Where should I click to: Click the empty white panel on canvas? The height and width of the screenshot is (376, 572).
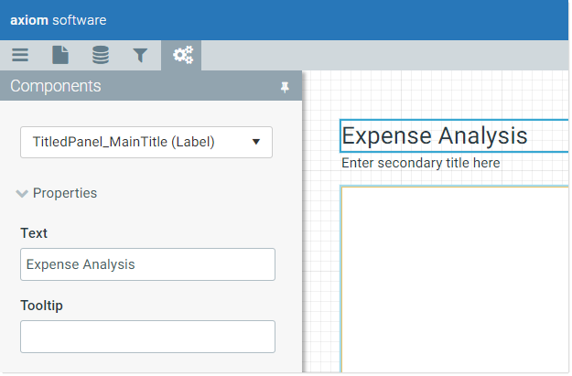(455, 279)
